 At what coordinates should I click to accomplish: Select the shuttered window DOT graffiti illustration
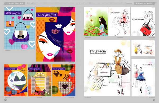click(x=40, y=80)
